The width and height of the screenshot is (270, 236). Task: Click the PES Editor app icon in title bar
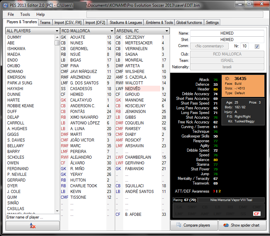[5, 5]
